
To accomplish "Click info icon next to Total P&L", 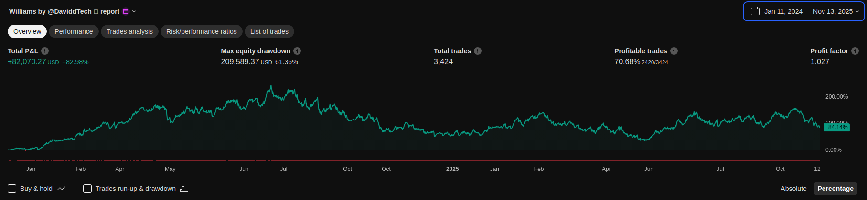I will [45, 51].
